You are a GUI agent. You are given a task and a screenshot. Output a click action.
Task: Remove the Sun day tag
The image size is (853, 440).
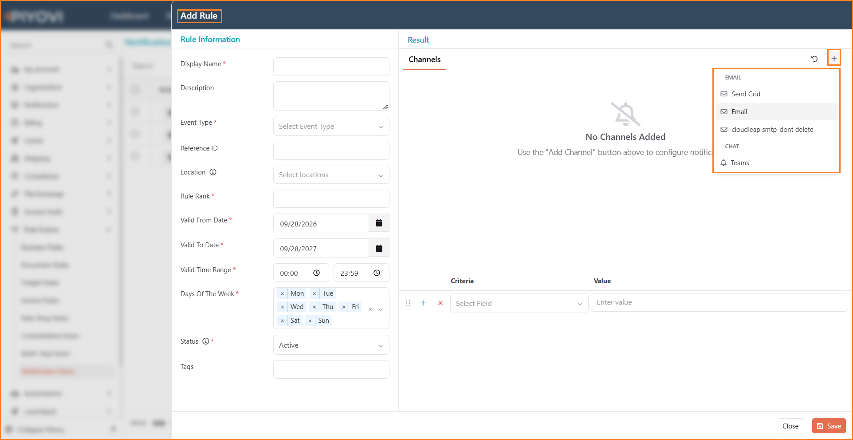point(310,321)
